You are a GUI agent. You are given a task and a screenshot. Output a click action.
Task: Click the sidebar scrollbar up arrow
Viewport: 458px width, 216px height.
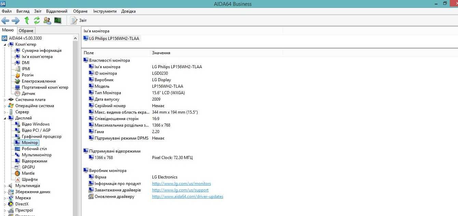(x=76, y=38)
